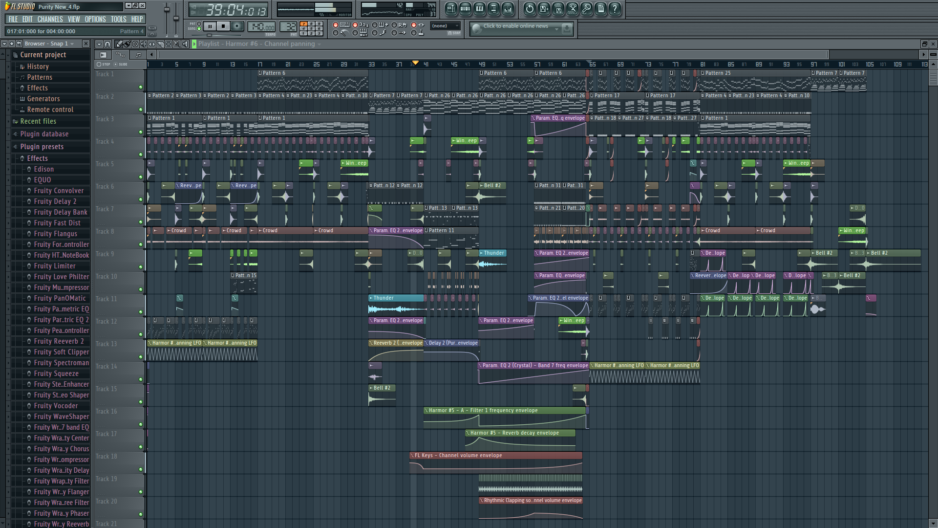Click the browser up-folder arrow icon
Image resolution: width=938 pixels, height=528 pixels.
[x=12, y=44]
